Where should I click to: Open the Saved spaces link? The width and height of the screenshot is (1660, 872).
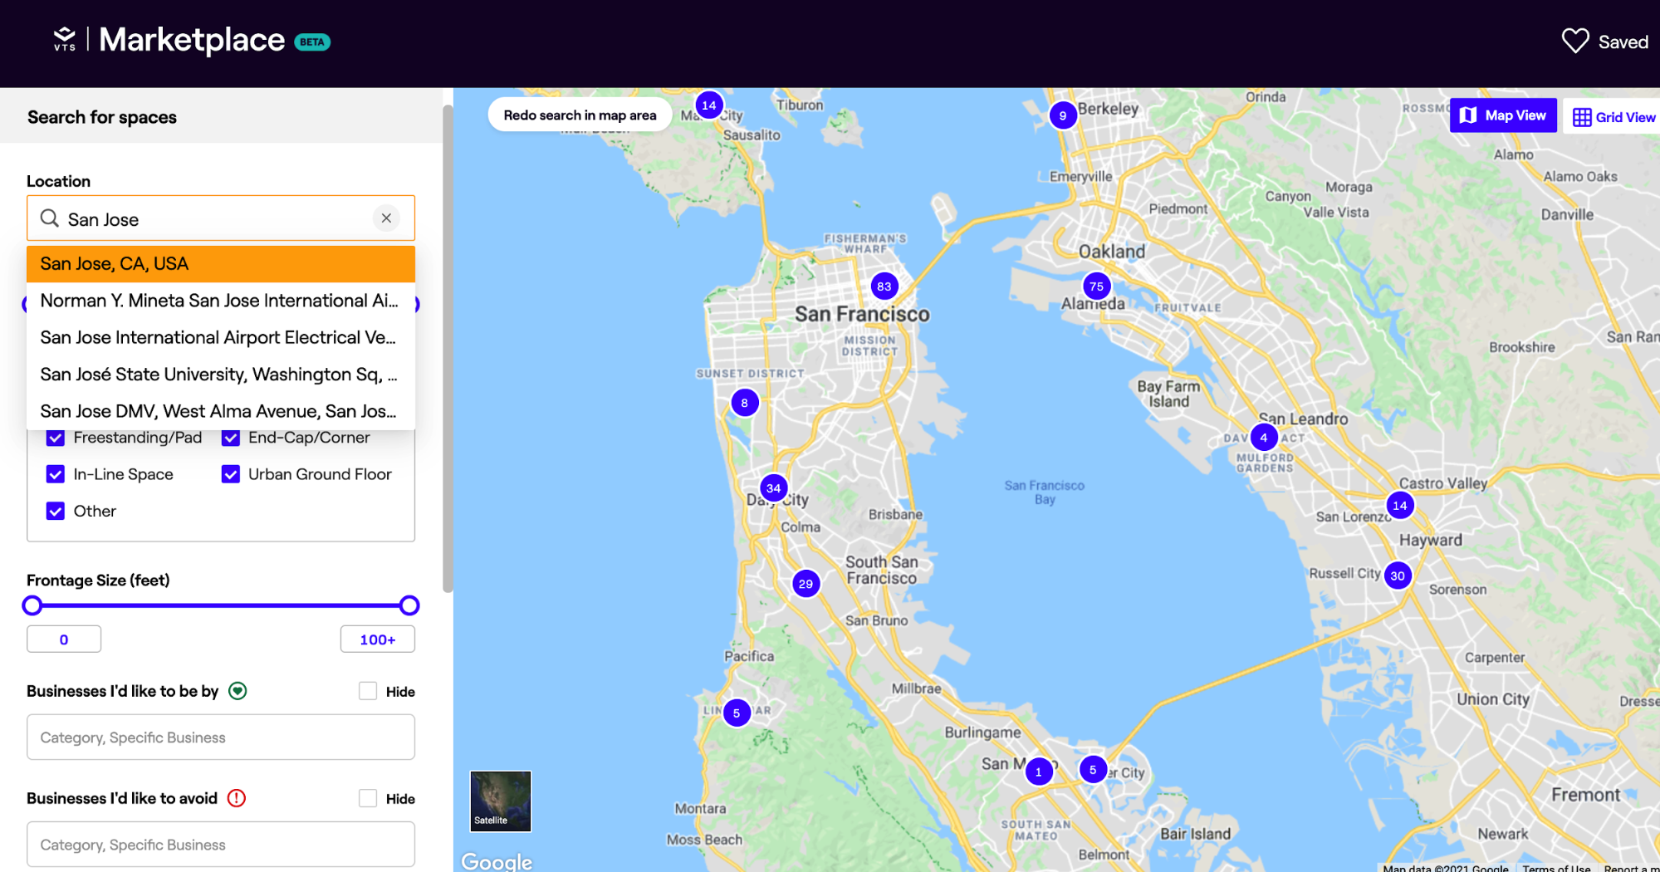(1605, 42)
